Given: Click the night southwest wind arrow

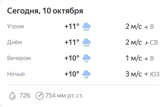Looking at the screenshot, I should point(146,74).
